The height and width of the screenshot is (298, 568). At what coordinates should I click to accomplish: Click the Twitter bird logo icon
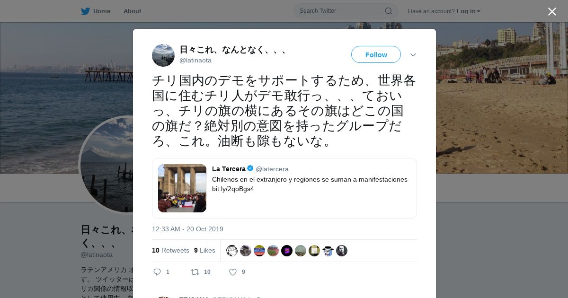point(85,11)
